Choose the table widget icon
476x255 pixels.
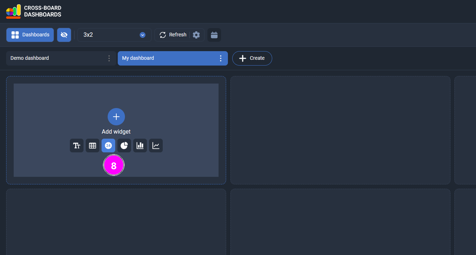[x=93, y=146]
